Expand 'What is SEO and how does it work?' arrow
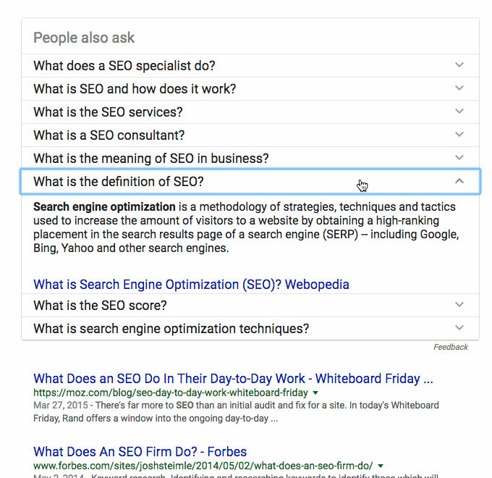 click(x=459, y=88)
